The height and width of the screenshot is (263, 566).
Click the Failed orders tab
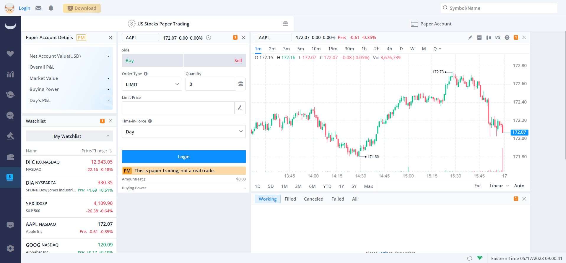coord(338,199)
